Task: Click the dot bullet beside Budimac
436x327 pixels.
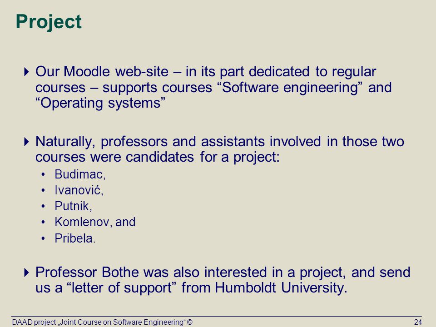Action: click(x=43, y=174)
